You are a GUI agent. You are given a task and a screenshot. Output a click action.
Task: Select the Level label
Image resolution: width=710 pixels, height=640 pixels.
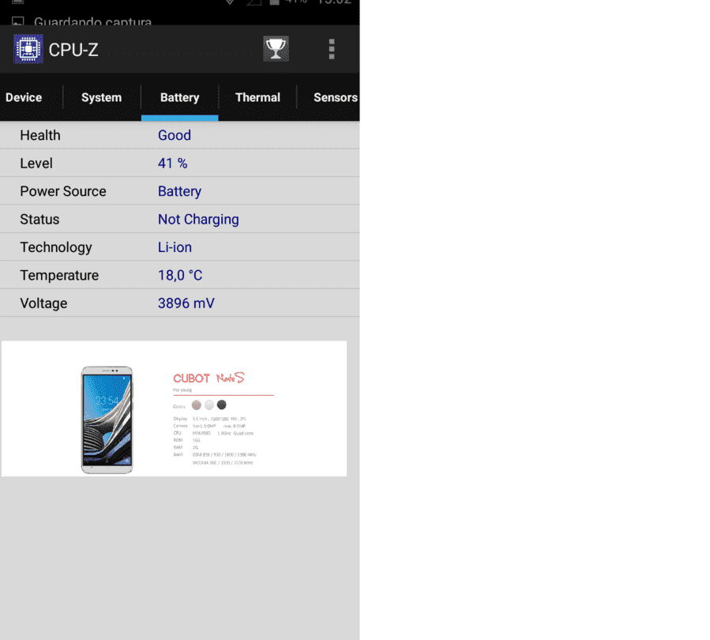tap(36, 163)
